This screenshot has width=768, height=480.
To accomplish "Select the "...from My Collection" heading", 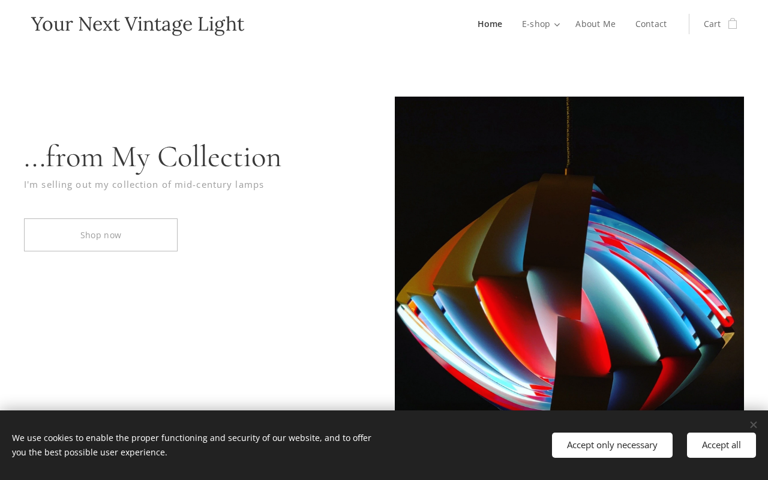I will pos(152,157).
